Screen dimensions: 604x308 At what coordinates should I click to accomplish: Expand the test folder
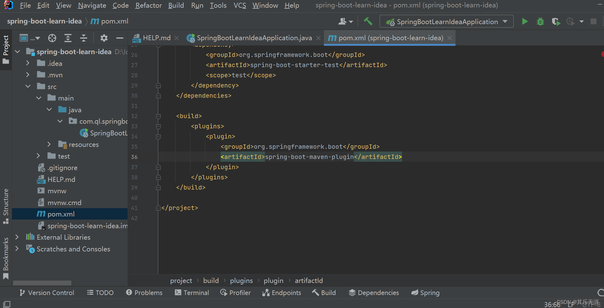39,156
